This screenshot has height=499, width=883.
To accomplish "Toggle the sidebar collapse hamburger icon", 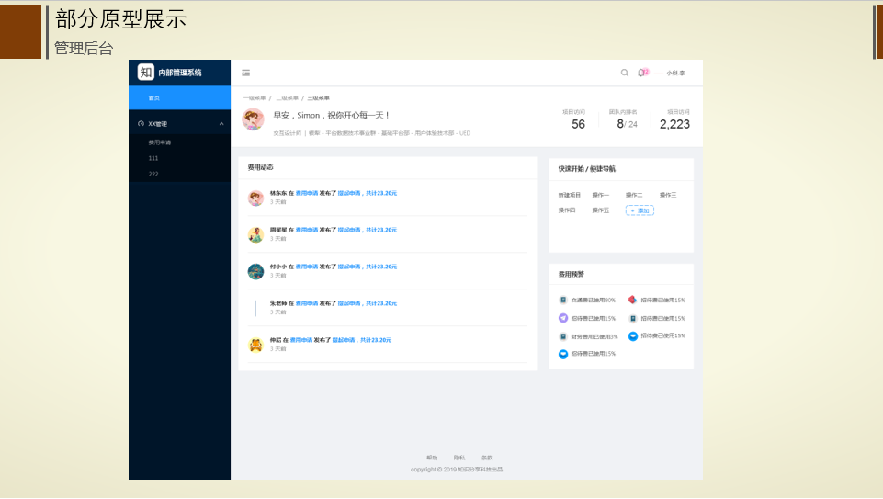I will point(246,73).
